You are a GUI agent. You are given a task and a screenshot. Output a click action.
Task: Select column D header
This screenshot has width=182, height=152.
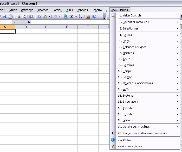click(x=67, y=27)
